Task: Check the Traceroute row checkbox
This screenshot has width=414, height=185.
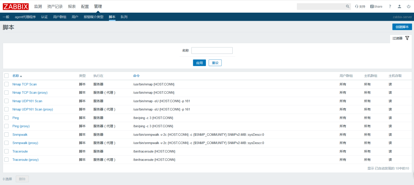Action: tap(7, 151)
